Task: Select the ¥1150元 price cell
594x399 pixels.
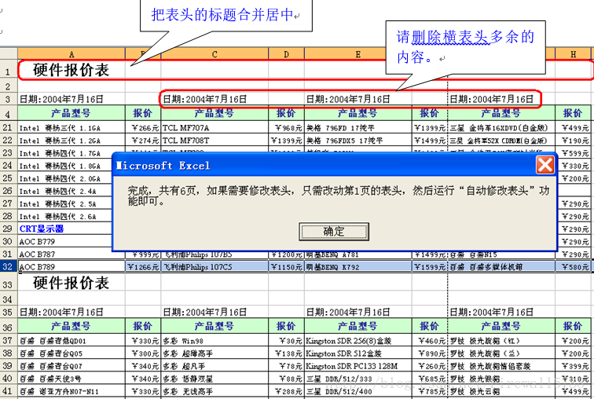Action: 286,267
